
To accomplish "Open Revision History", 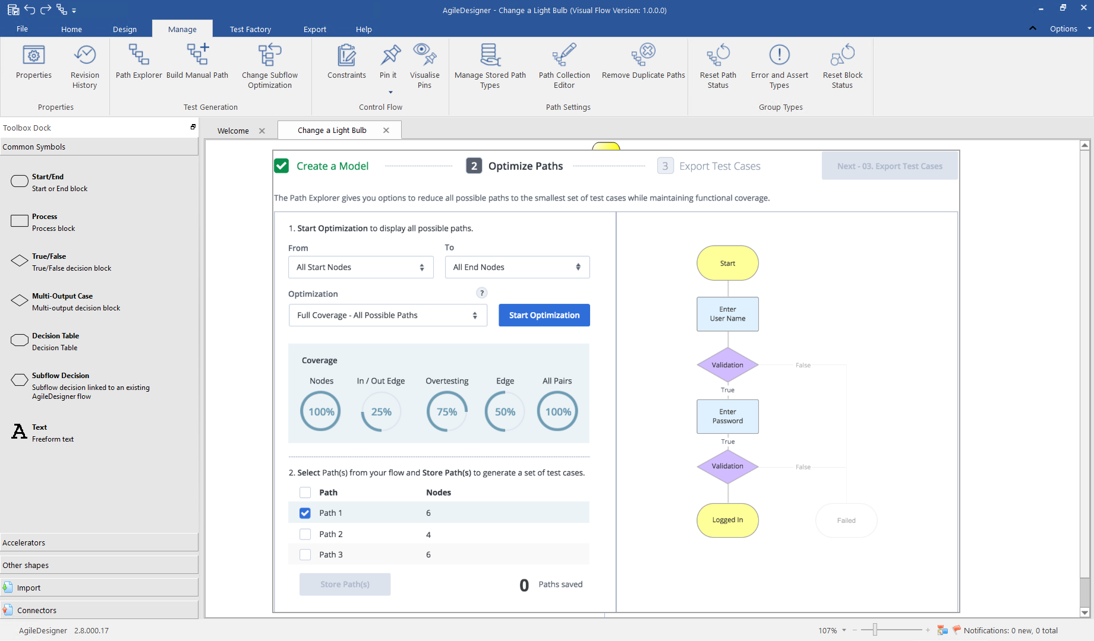I will [85, 66].
